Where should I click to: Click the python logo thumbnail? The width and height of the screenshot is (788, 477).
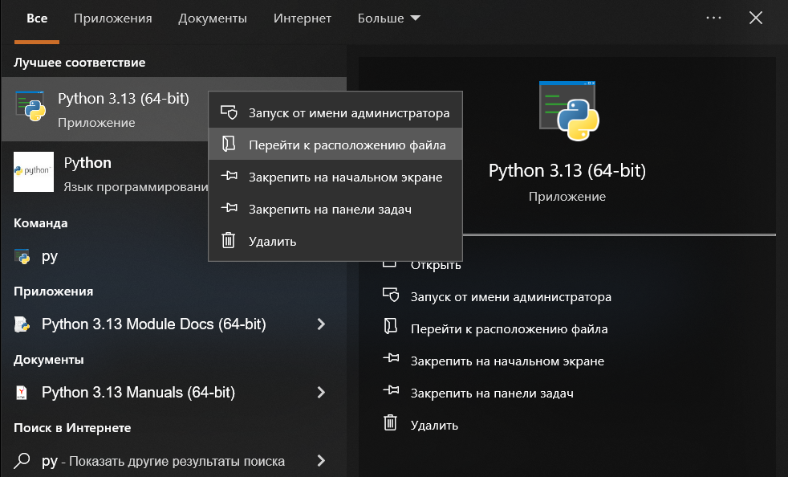(34, 172)
